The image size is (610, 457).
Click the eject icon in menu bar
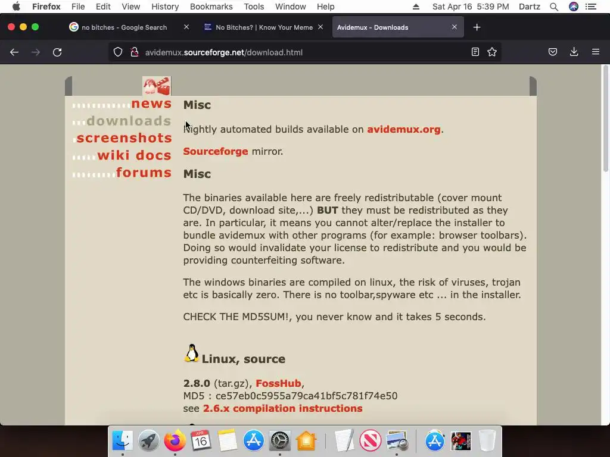pos(416,7)
